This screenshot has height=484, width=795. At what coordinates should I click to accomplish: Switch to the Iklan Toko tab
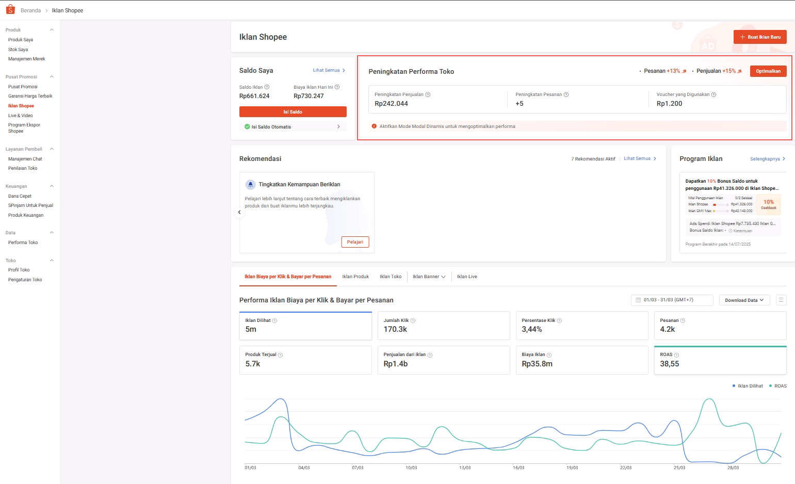pyautogui.click(x=391, y=277)
